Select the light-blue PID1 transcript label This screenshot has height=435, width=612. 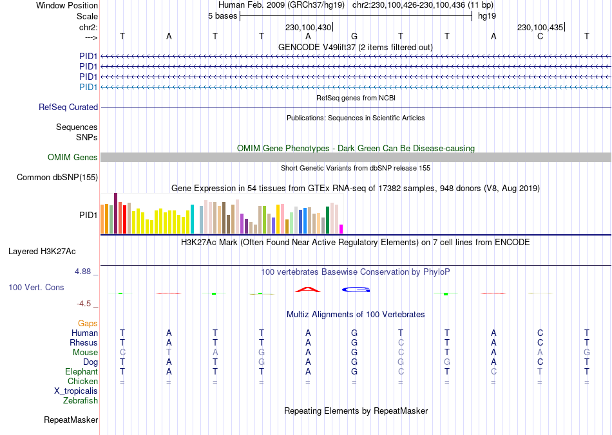click(x=88, y=87)
